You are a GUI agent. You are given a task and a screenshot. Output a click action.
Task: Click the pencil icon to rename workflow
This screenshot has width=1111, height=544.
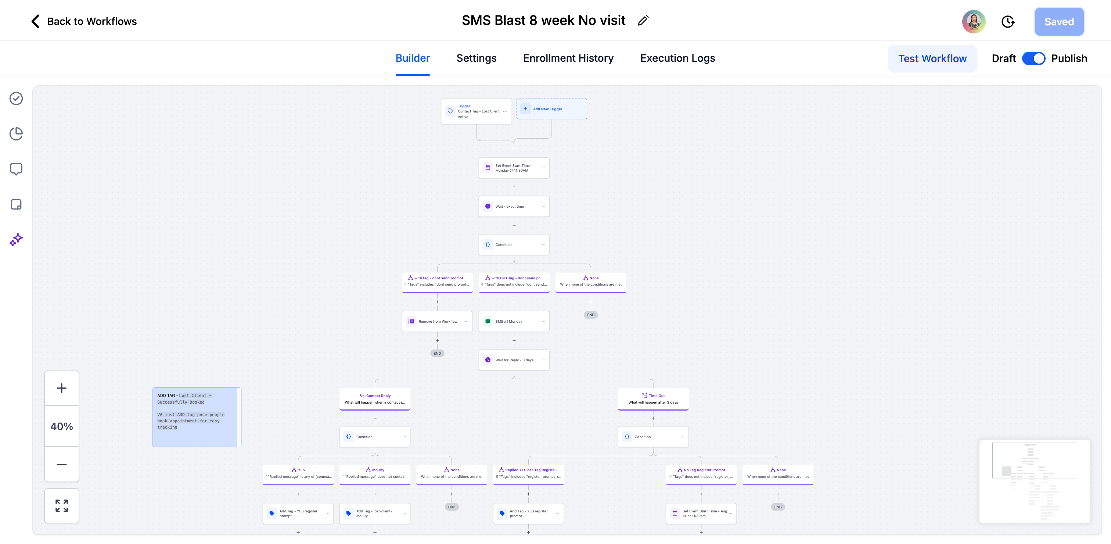[x=643, y=21]
